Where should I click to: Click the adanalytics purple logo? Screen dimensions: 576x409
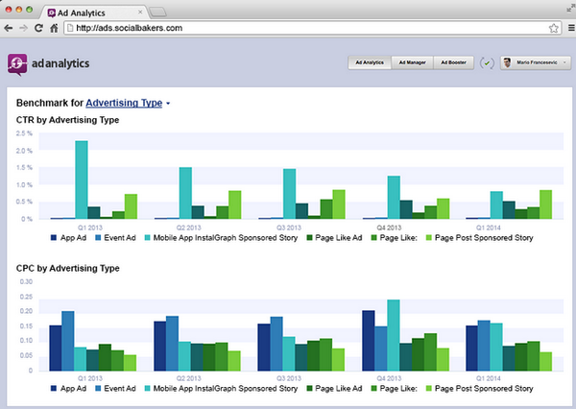coord(17,64)
